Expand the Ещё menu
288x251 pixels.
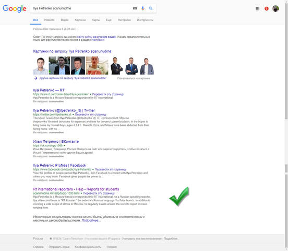pos(109,20)
